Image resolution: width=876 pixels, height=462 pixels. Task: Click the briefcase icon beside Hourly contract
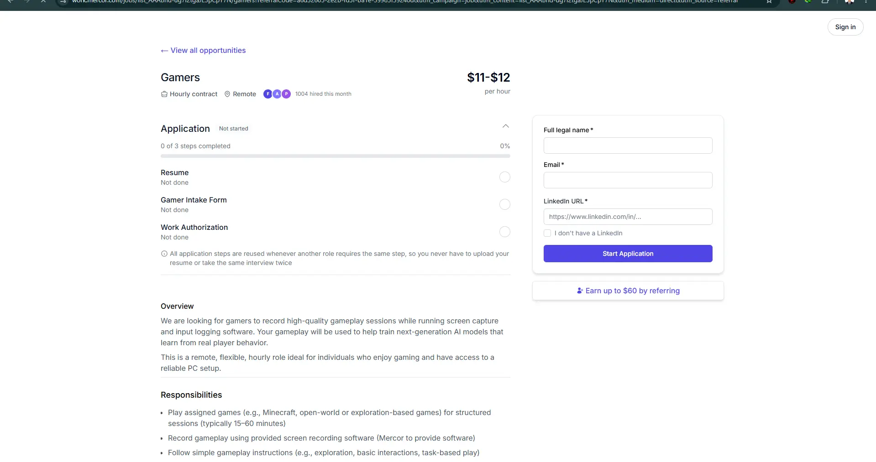164,94
